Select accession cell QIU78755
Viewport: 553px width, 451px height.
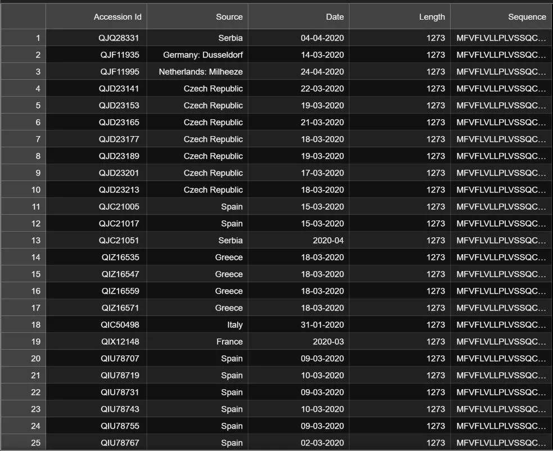[x=96, y=426]
